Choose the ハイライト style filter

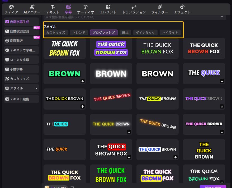tap(170, 33)
